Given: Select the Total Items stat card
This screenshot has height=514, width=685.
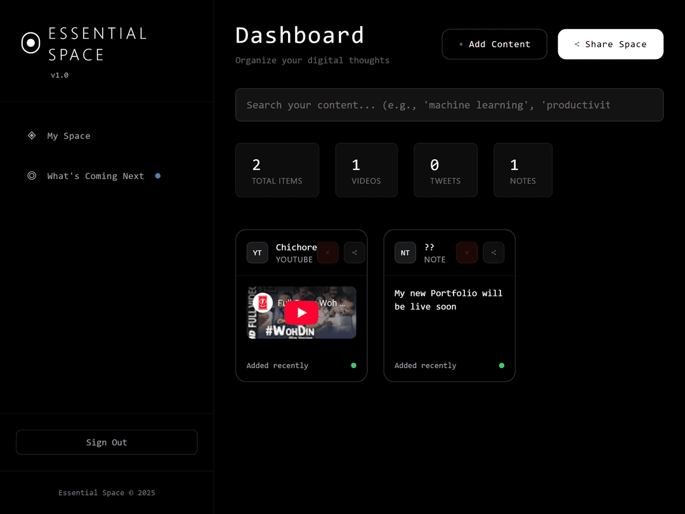Looking at the screenshot, I should pos(277,170).
